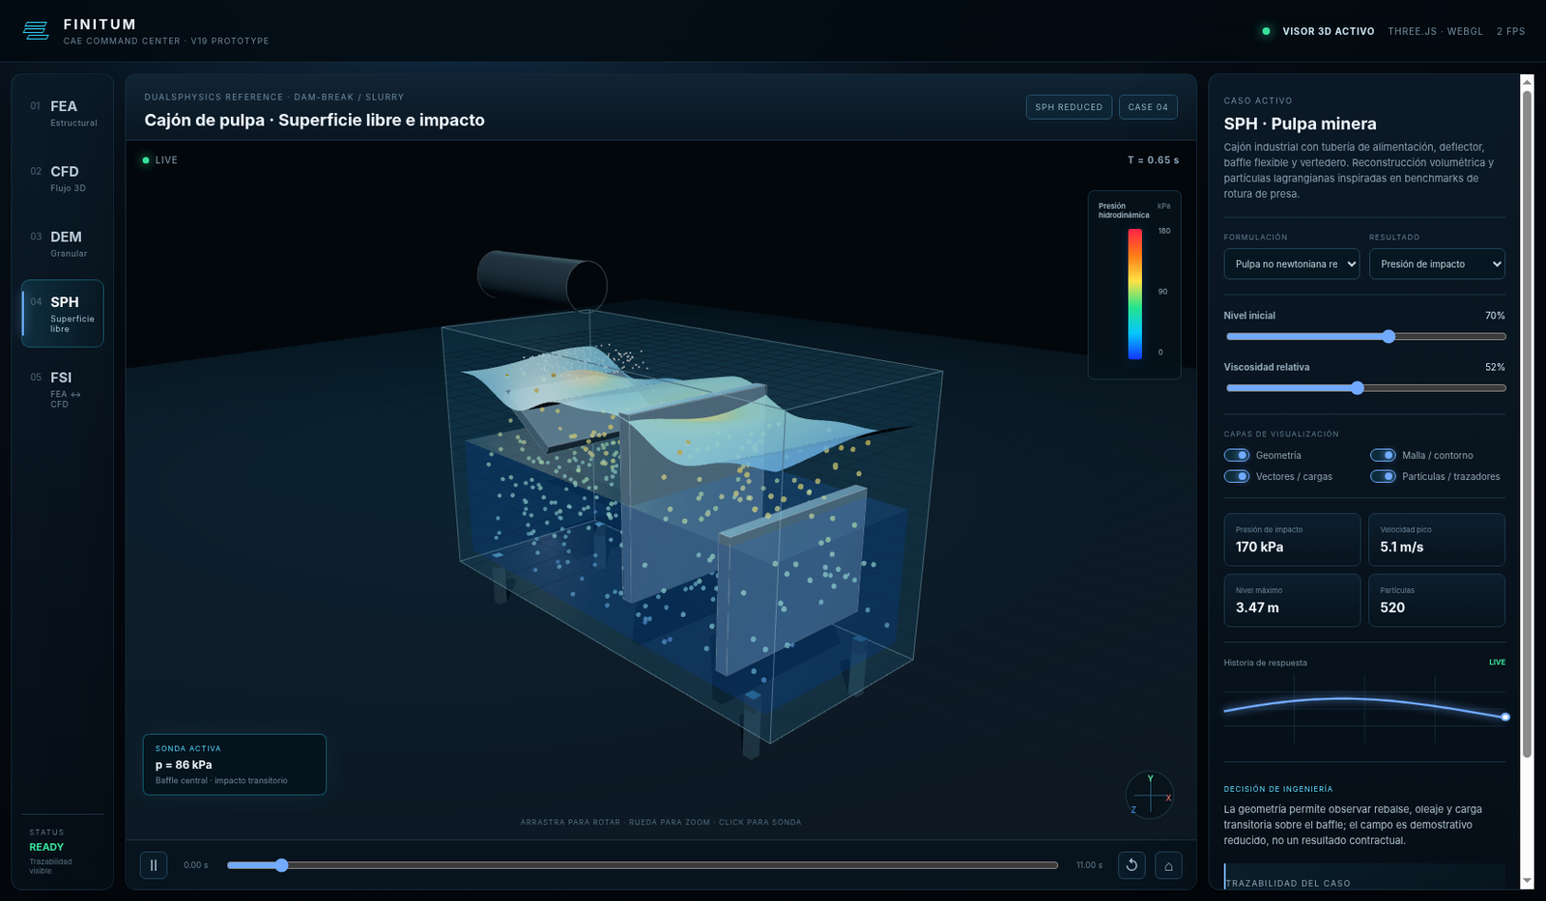Click the Velocidad pico 5.1 m/s card

tap(1437, 539)
